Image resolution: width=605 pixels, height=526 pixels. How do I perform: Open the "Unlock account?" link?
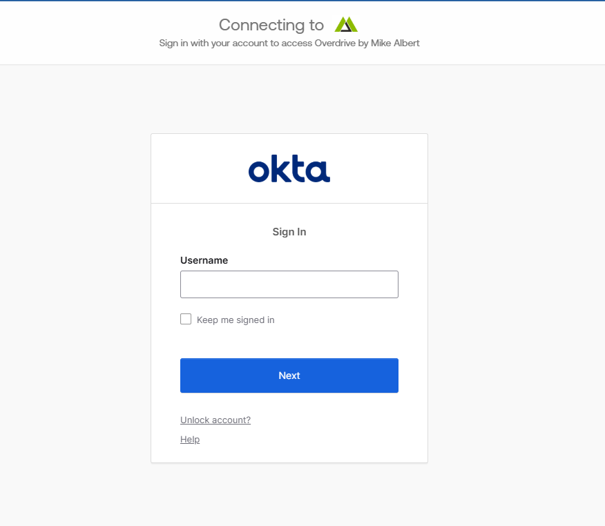pyautogui.click(x=215, y=420)
